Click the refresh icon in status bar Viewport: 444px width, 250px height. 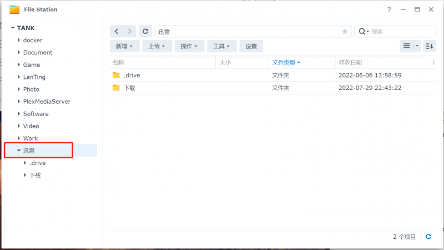(428, 237)
